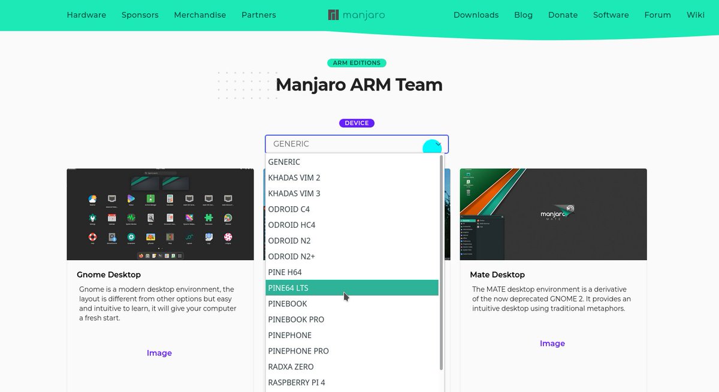Image resolution: width=719 pixels, height=392 pixels.
Task: Open the Downloads page
Action: pyautogui.click(x=476, y=15)
